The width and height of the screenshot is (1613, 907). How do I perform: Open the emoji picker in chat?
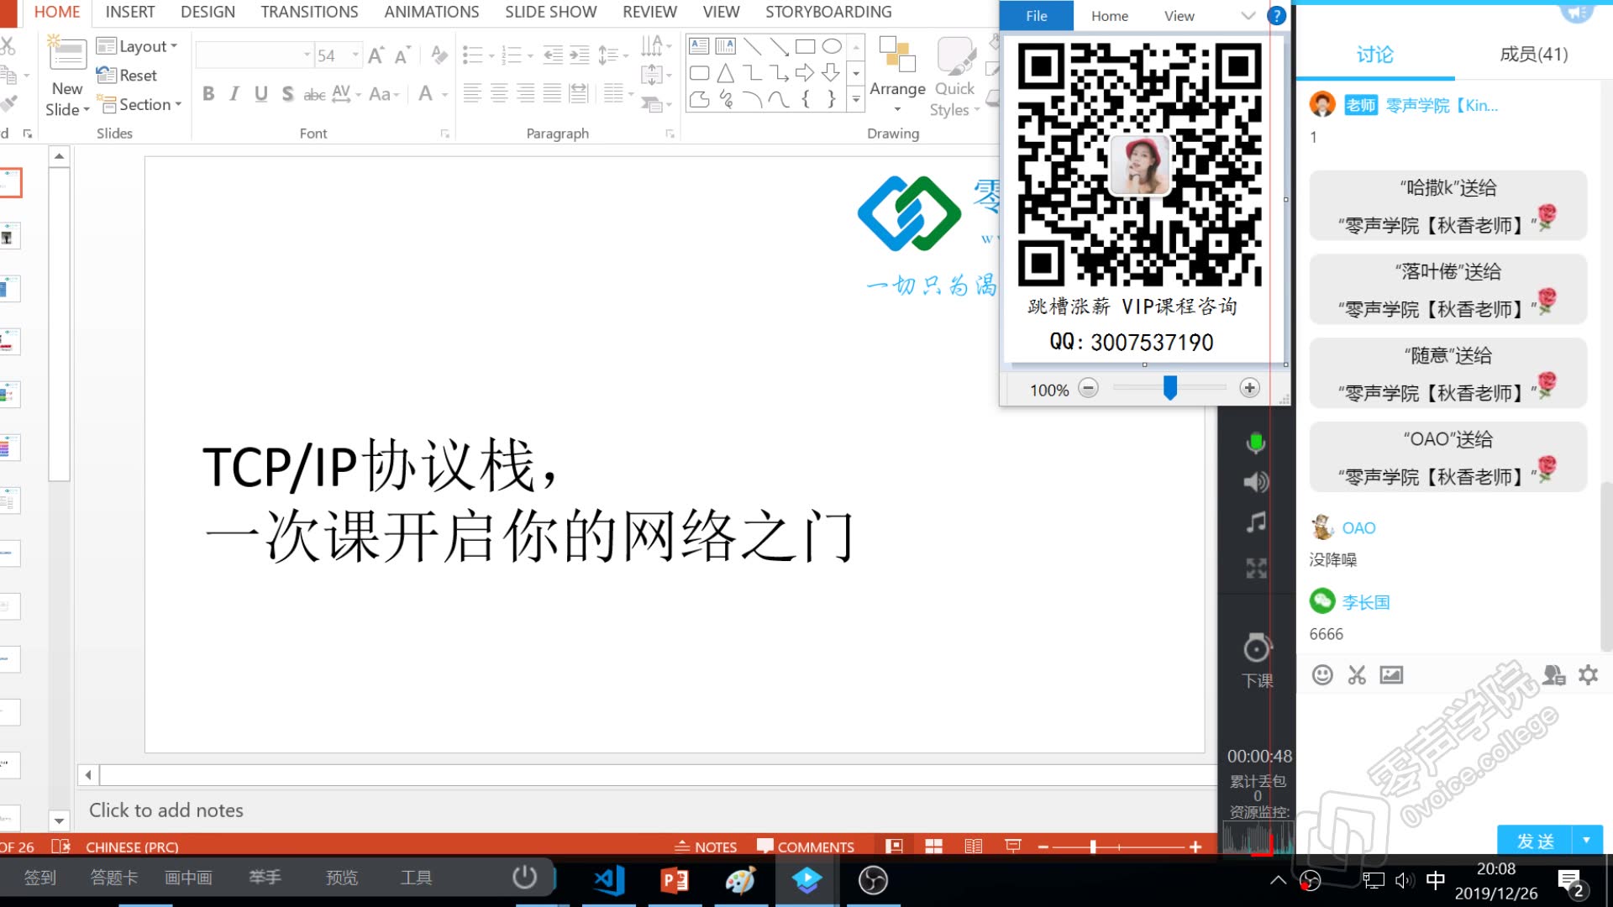click(1322, 675)
